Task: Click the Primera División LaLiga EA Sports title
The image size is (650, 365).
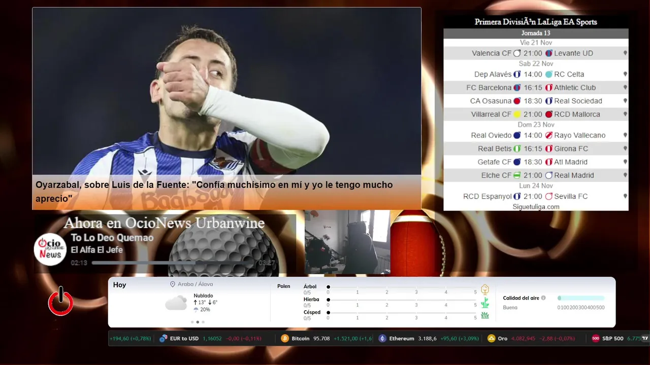Action: [536, 22]
